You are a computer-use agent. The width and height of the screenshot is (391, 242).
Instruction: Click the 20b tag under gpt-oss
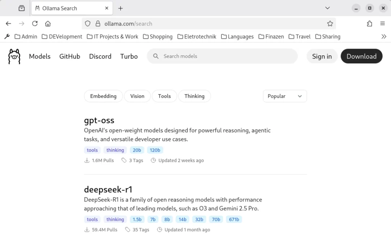pyautogui.click(x=137, y=150)
